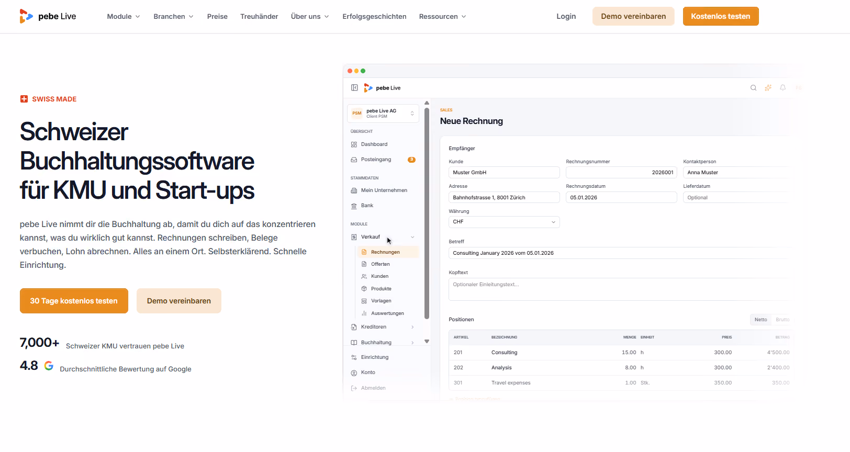Click Kostenlos testen button in header

pyautogui.click(x=721, y=16)
